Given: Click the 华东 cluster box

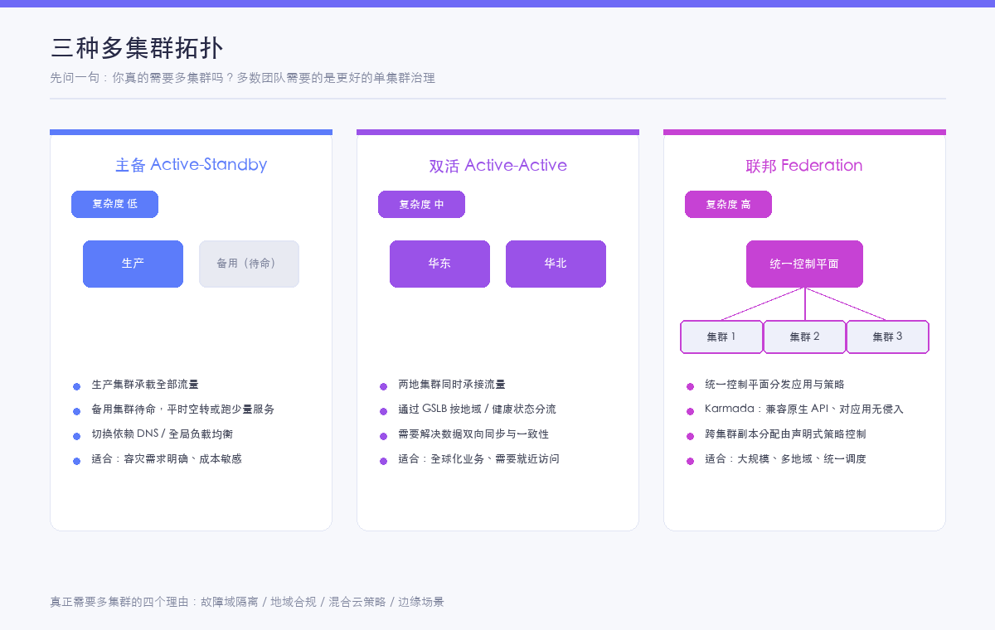Looking at the screenshot, I should [439, 264].
